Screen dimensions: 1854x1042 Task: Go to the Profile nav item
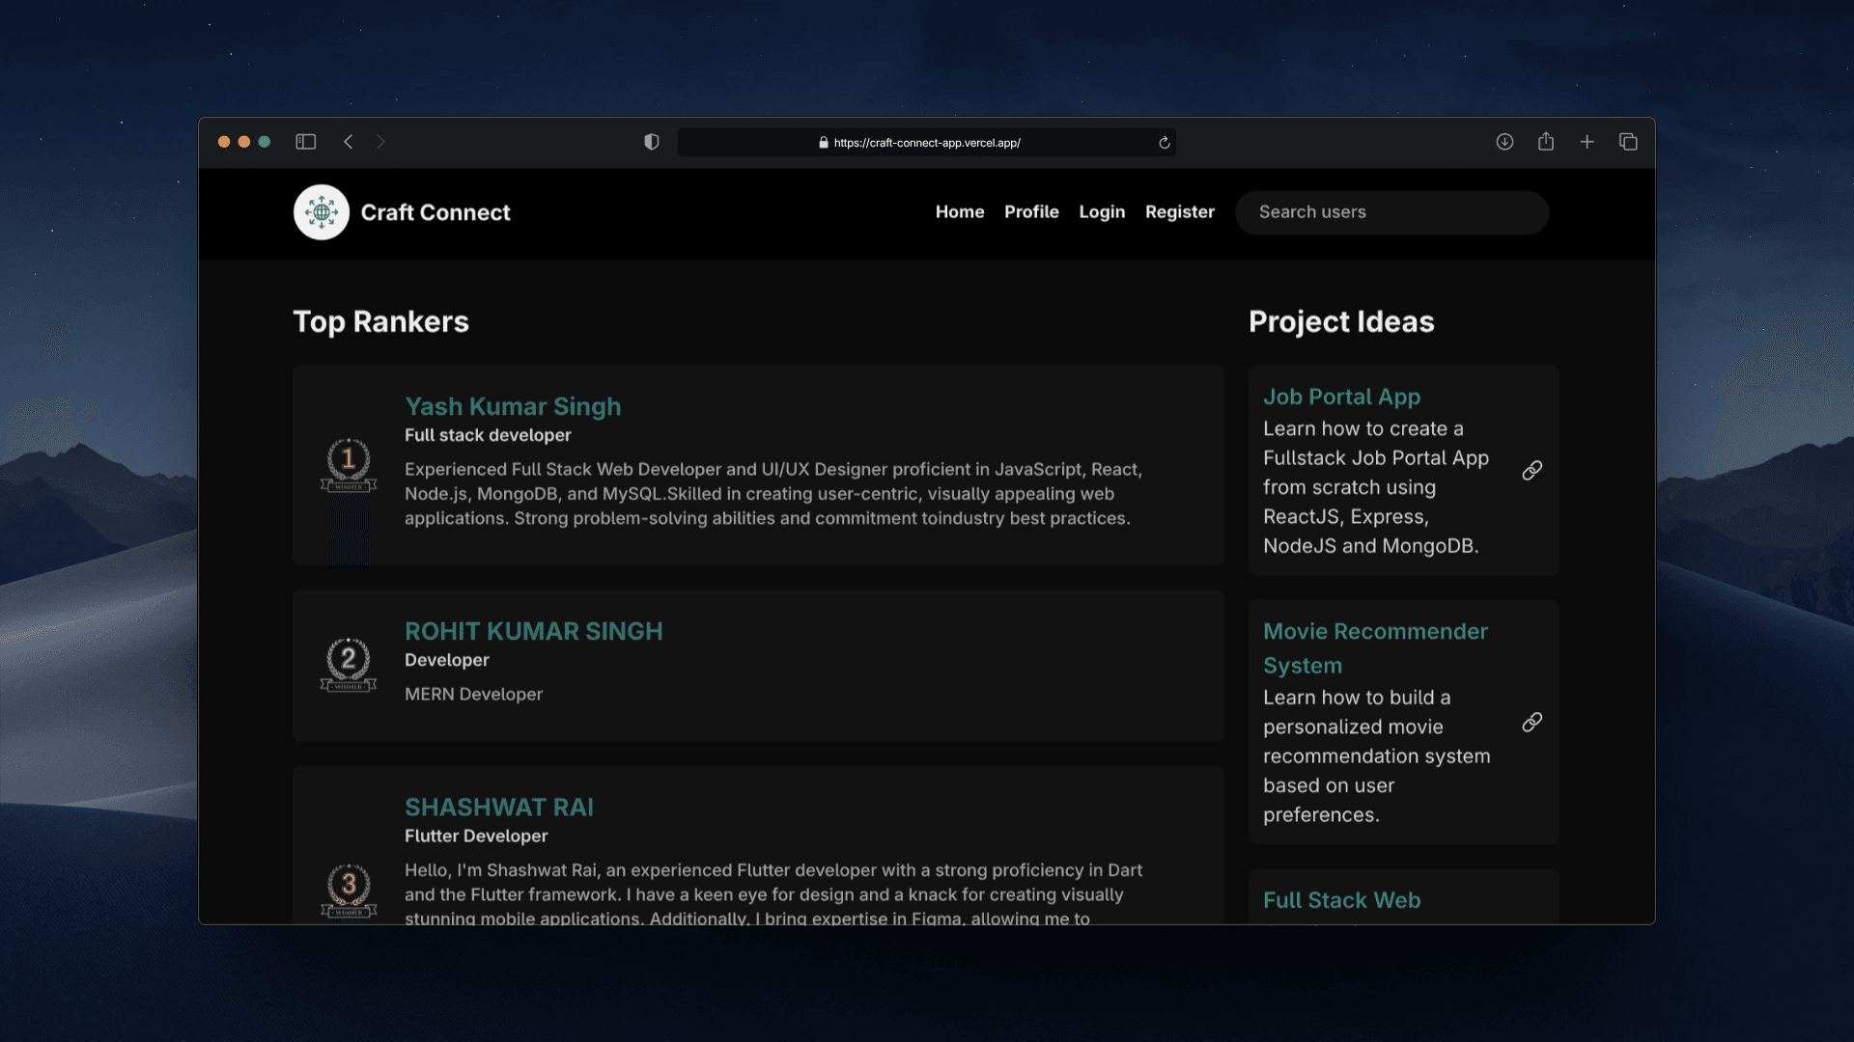point(1031,212)
